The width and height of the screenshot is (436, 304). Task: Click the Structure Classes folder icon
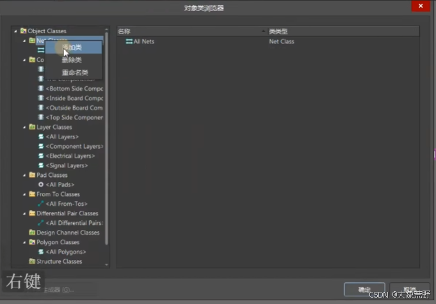pyautogui.click(x=32, y=261)
